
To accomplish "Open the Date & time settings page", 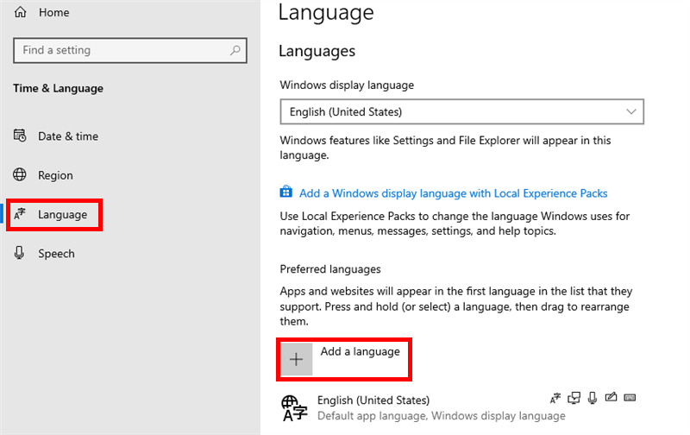I will click(67, 136).
